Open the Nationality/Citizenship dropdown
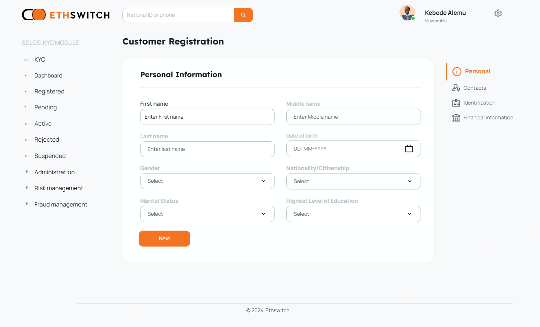 (x=353, y=181)
